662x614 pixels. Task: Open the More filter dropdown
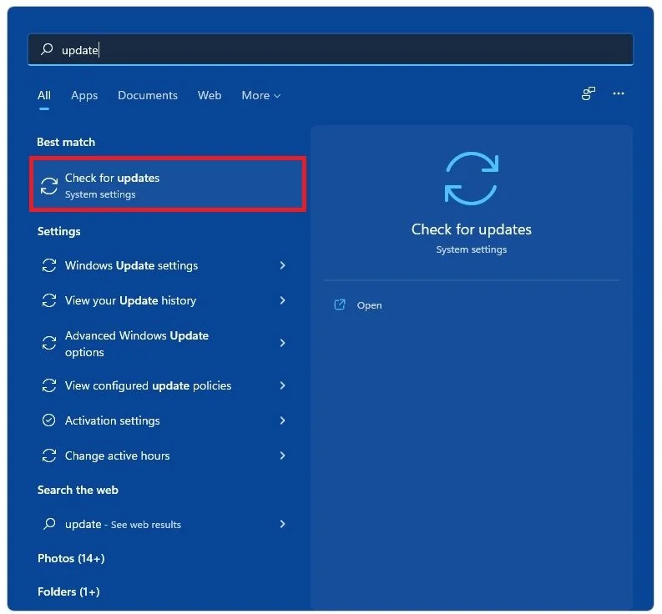click(x=261, y=96)
